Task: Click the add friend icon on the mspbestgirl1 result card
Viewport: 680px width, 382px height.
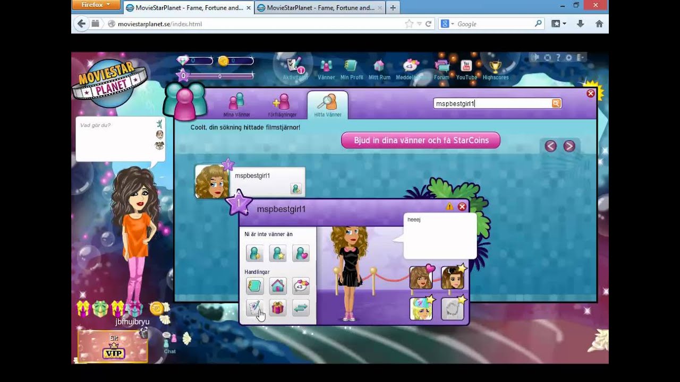Action: tap(296, 188)
